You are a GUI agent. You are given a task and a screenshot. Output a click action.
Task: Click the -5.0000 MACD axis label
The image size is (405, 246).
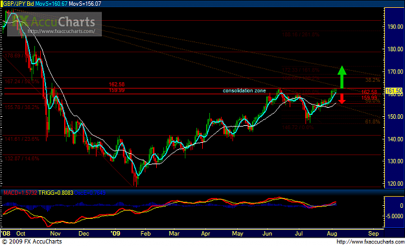tap(395, 216)
